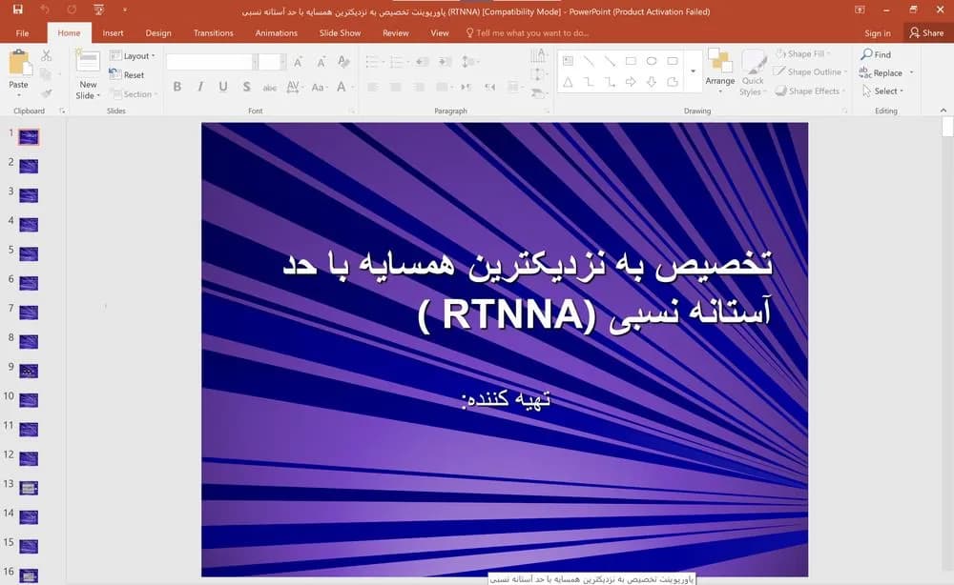The image size is (954, 585).
Task: Save the presentation from the quick access toolbar
Action: tap(17, 10)
